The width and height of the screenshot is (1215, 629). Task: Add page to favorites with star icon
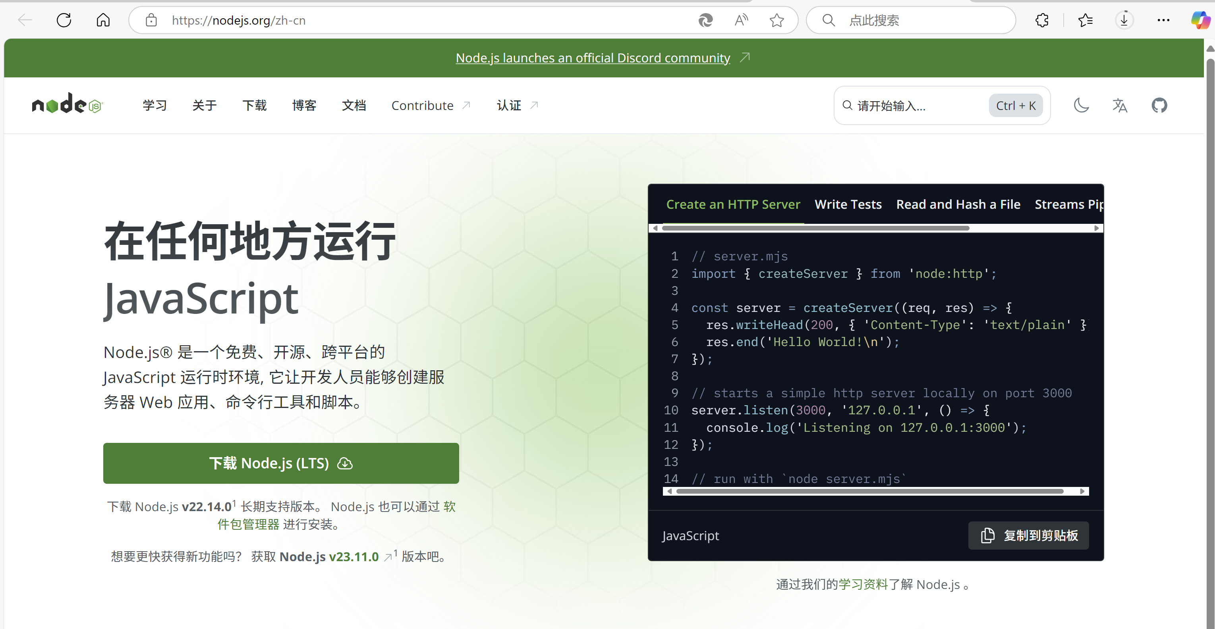tap(777, 20)
